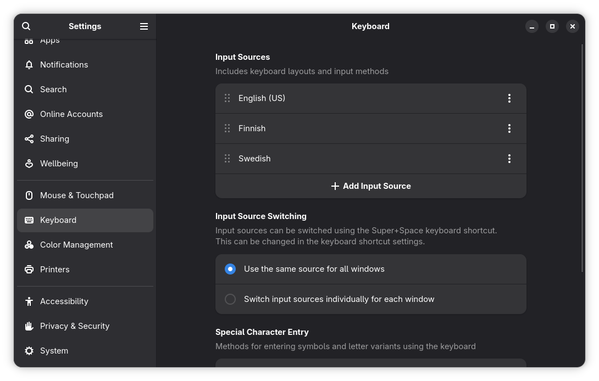
Task: Open the Settings hamburger menu
Action: [143, 26]
